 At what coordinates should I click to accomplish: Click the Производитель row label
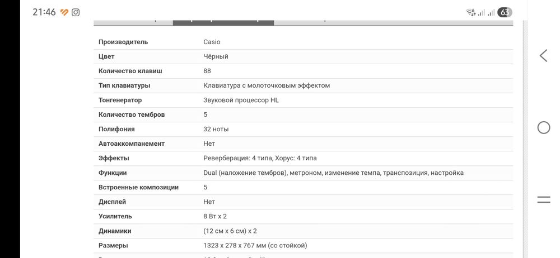pyautogui.click(x=123, y=42)
